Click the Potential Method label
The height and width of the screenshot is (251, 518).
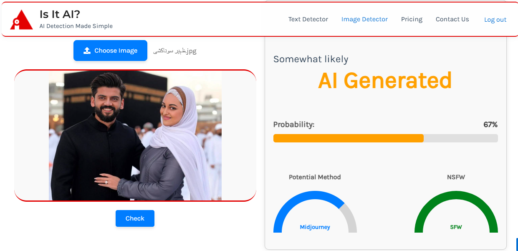[x=315, y=177]
